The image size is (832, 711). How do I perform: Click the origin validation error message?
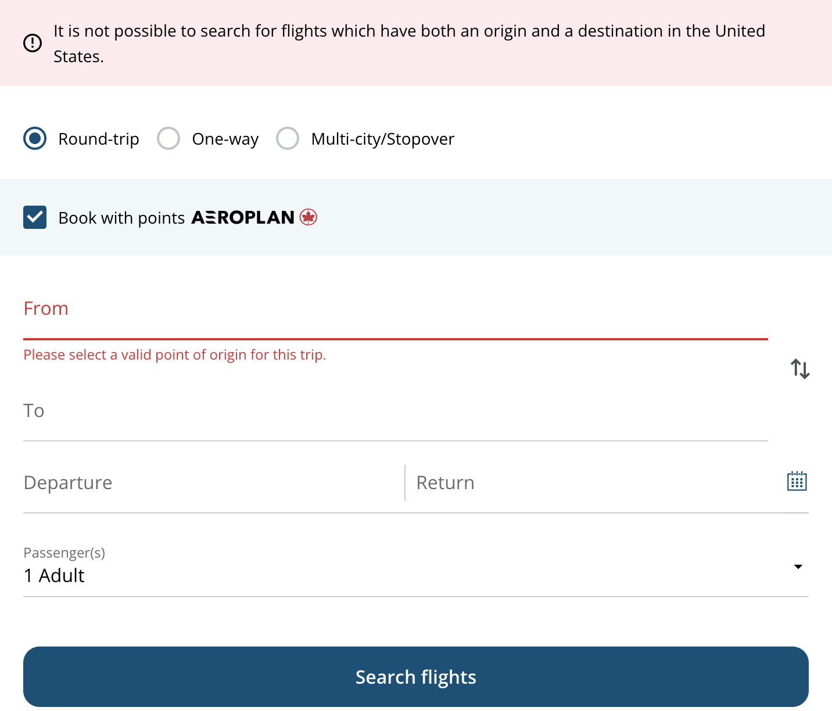click(174, 355)
